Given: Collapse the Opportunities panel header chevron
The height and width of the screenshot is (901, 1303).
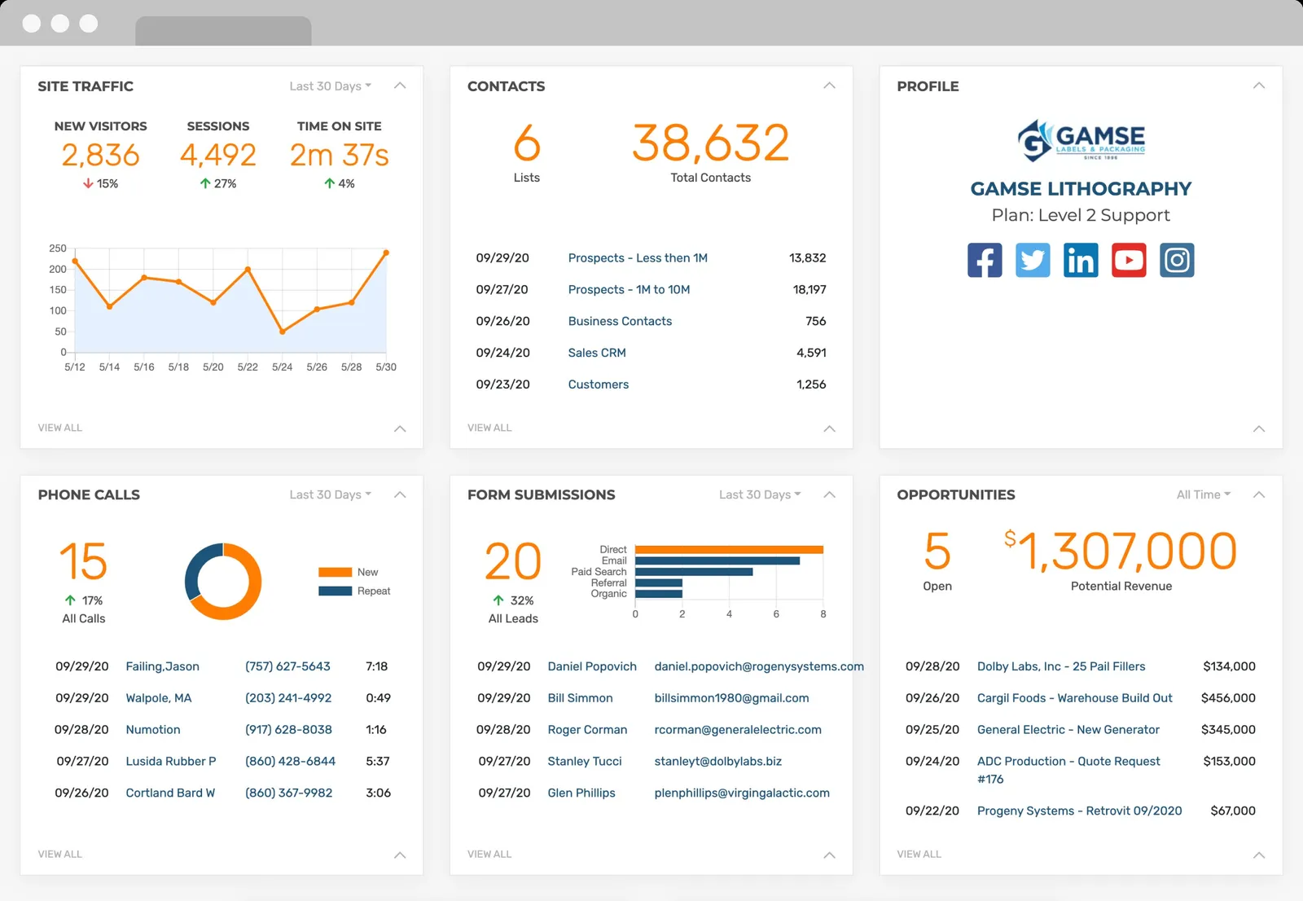Looking at the screenshot, I should [x=1259, y=494].
